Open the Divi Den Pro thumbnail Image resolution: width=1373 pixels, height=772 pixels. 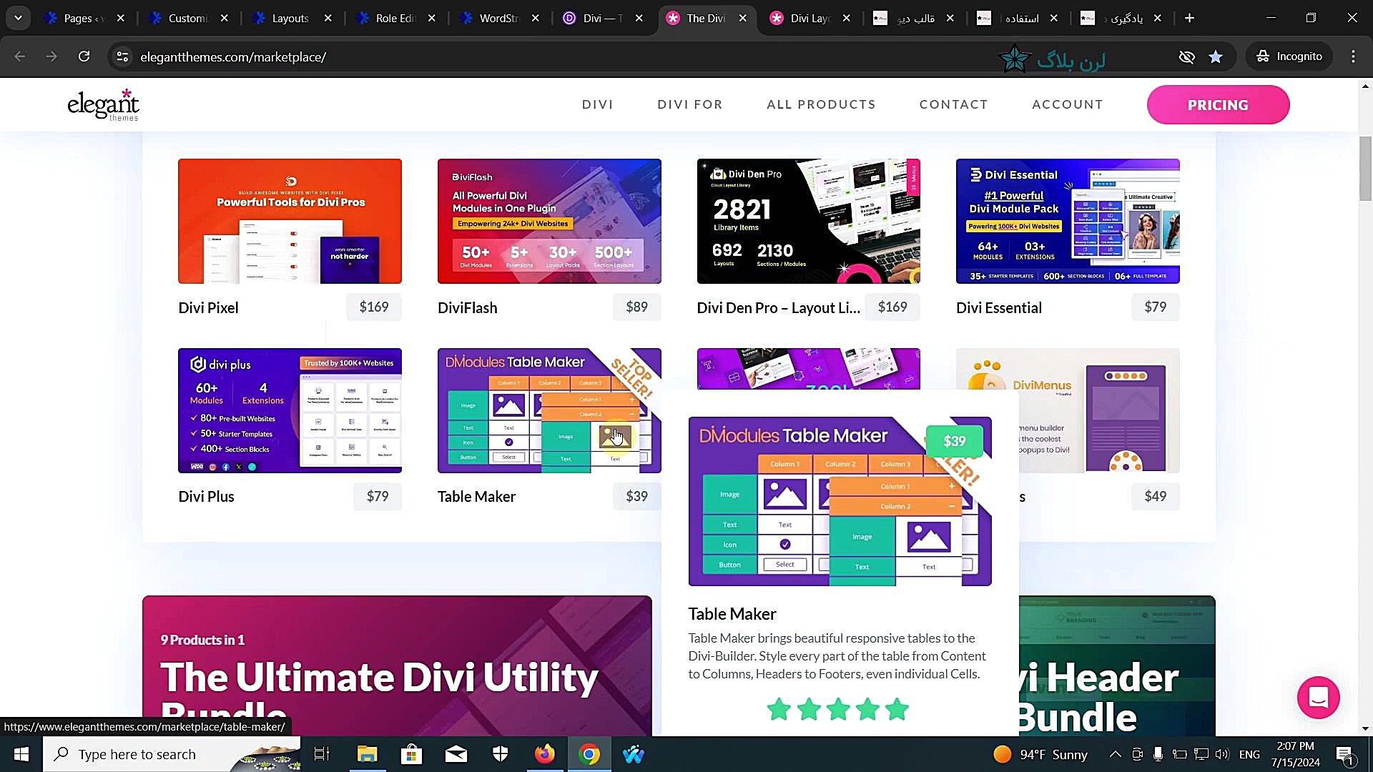[808, 221]
